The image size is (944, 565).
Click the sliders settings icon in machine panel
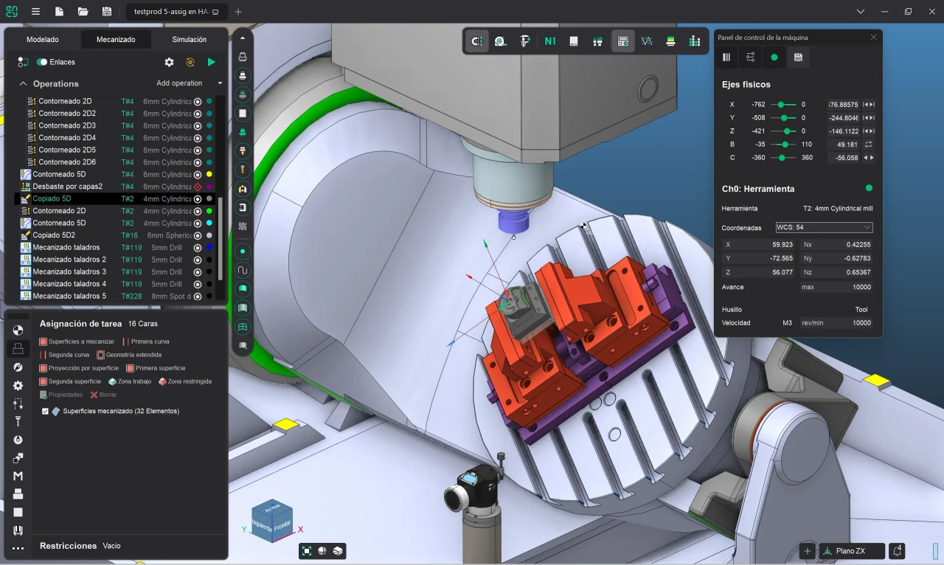coord(750,57)
